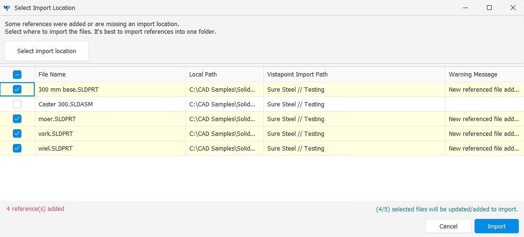Uncheck the vork.SLDPRT checkbox
The width and height of the screenshot is (524, 237).
pos(17,133)
